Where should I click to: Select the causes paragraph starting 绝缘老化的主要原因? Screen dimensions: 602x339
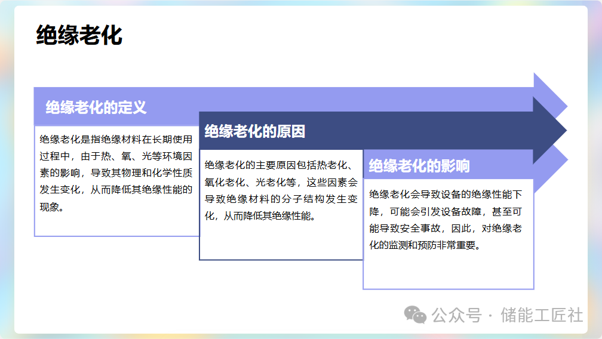281,190
